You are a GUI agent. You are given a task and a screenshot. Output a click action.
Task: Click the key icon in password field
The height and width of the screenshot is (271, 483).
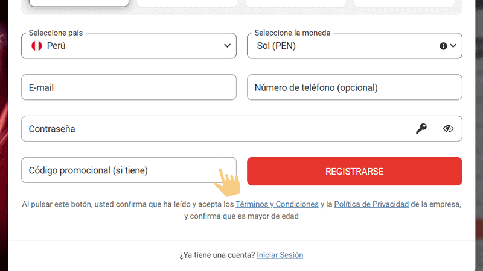click(x=421, y=128)
